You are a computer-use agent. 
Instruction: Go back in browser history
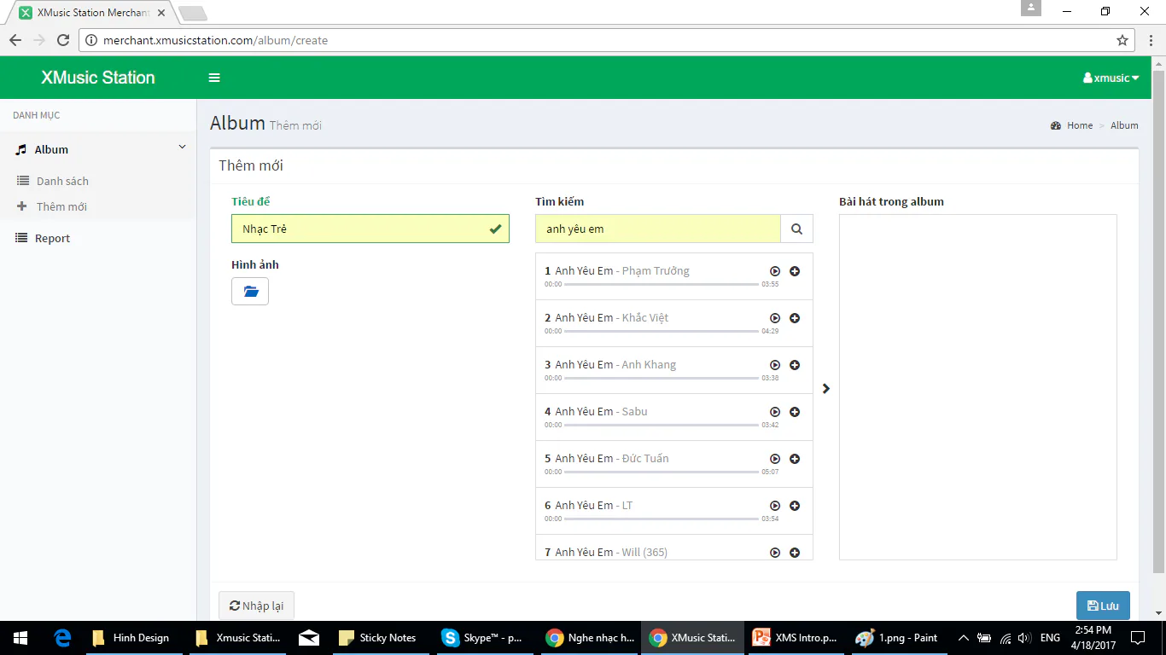(x=15, y=40)
